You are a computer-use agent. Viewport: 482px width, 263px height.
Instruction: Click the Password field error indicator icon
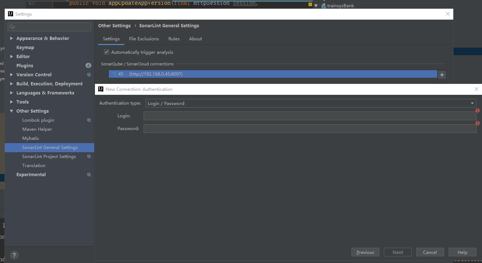coord(478,123)
